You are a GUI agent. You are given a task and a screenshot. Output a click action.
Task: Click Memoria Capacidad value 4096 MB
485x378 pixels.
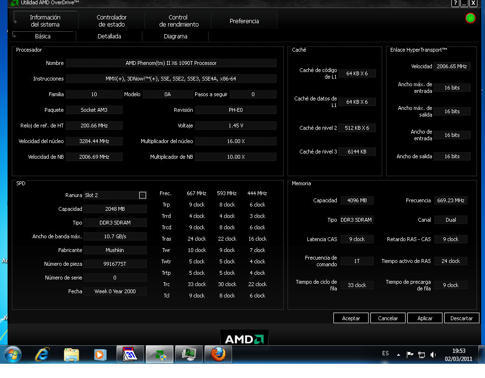357,200
